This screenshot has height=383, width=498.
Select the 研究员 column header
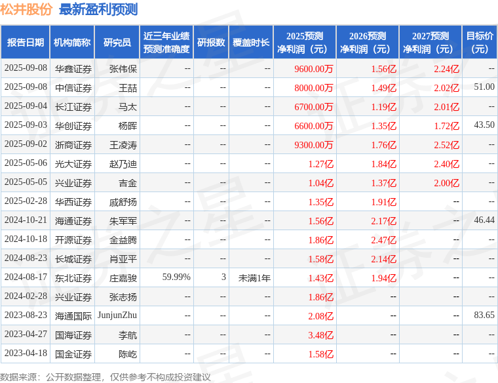click(x=117, y=42)
